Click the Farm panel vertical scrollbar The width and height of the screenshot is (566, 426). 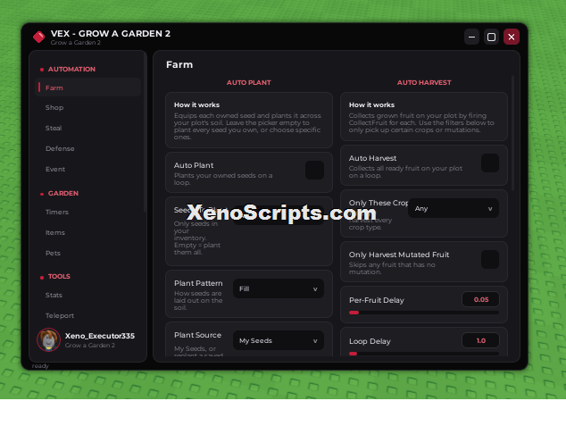[x=513, y=133]
